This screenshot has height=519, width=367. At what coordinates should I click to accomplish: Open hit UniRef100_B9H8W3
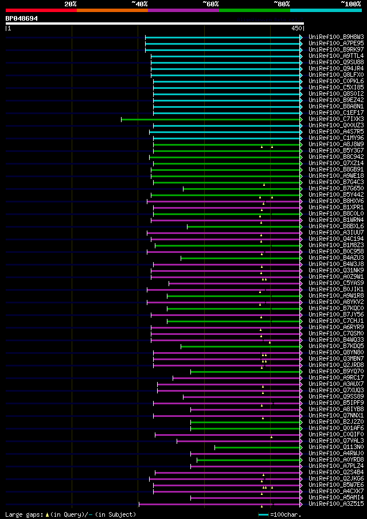pos(336,37)
